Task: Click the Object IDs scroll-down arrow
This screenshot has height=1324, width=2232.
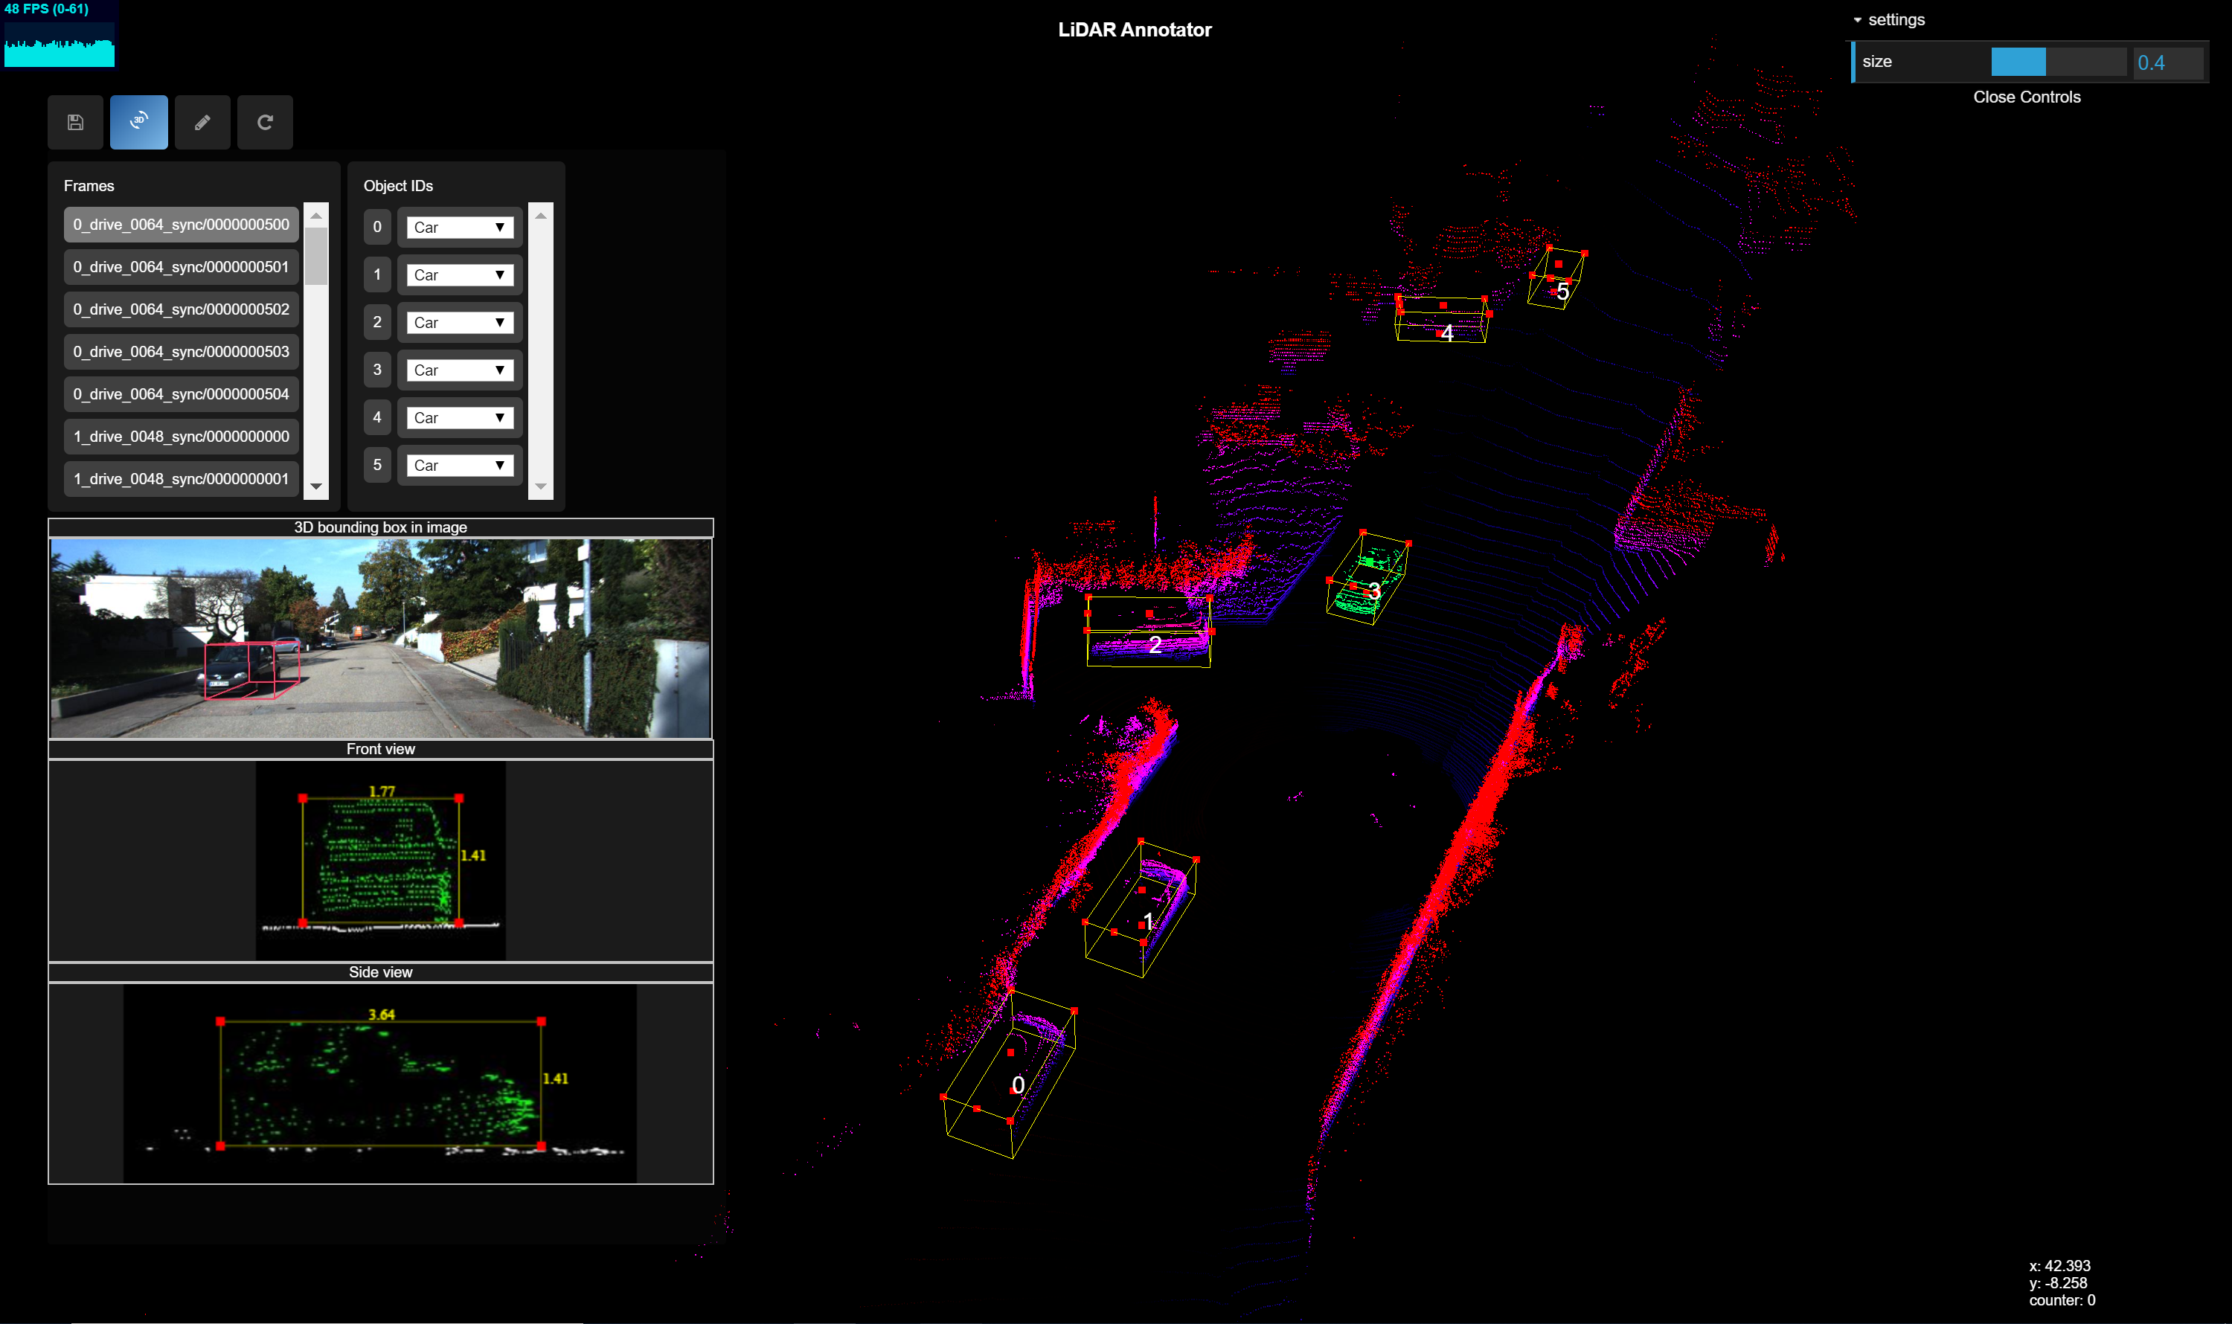Action: point(541,487)
